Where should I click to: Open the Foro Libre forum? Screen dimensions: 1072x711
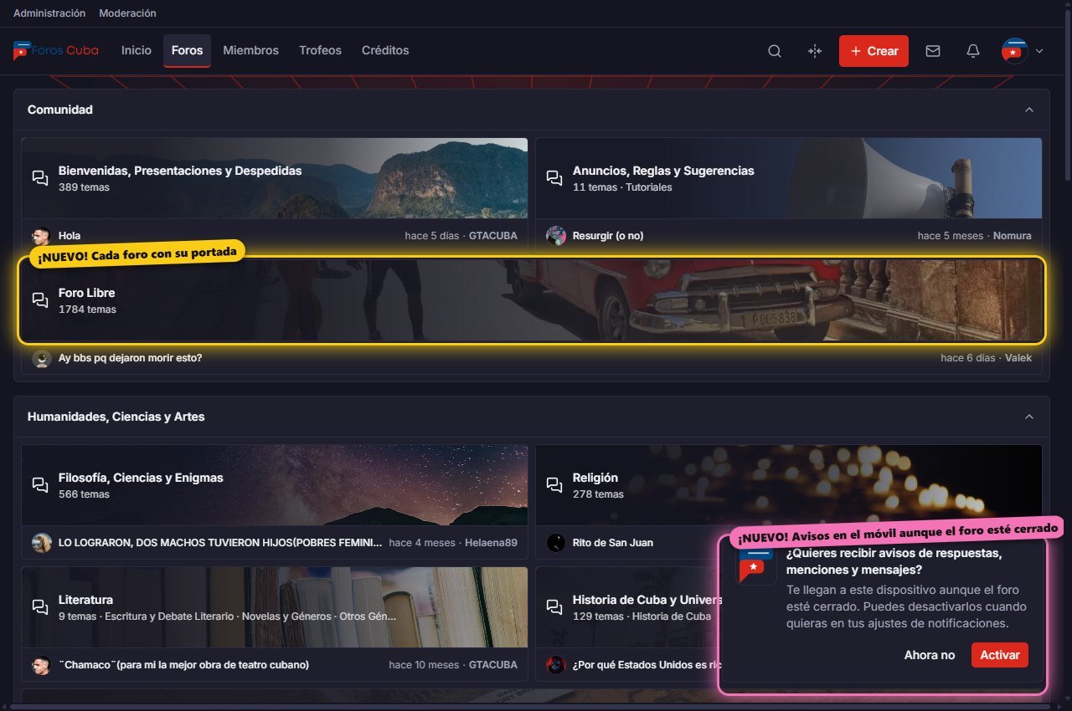87,293
